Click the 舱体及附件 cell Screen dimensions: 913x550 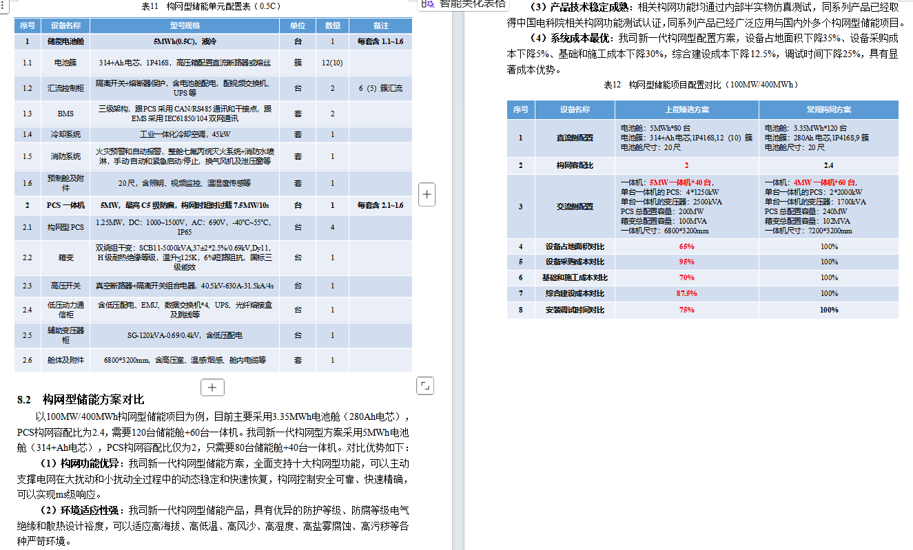[65, 359]
